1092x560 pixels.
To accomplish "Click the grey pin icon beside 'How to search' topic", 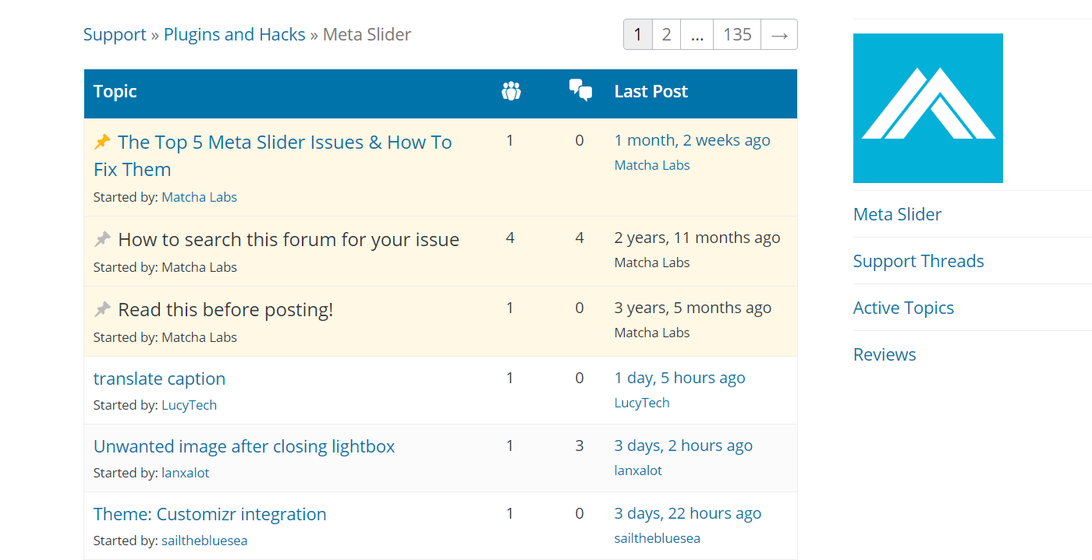I will [x=102, y=239].
